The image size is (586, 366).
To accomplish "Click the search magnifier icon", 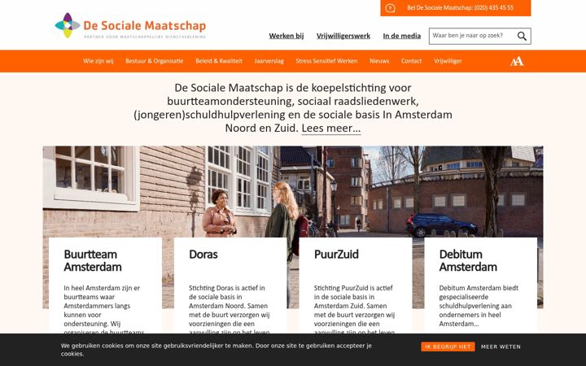I will (522, 36).
